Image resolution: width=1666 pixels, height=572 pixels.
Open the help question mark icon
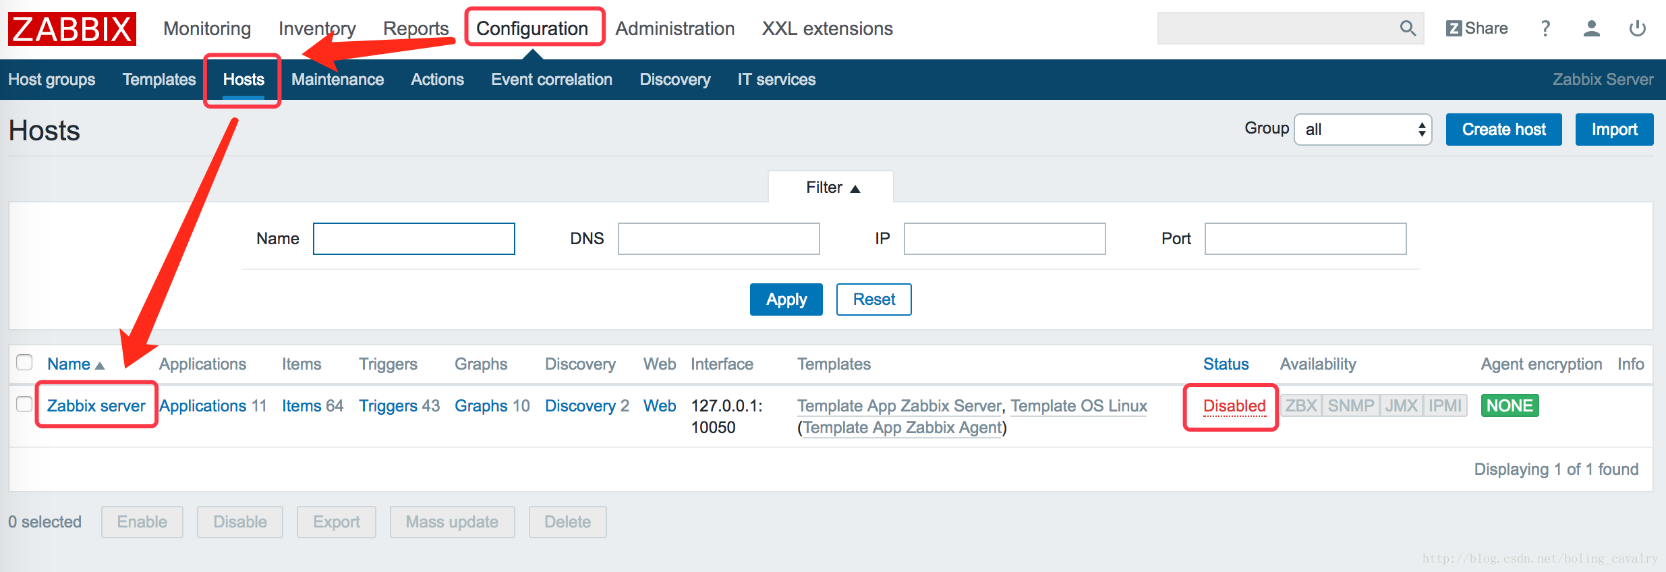[1545, 28]
